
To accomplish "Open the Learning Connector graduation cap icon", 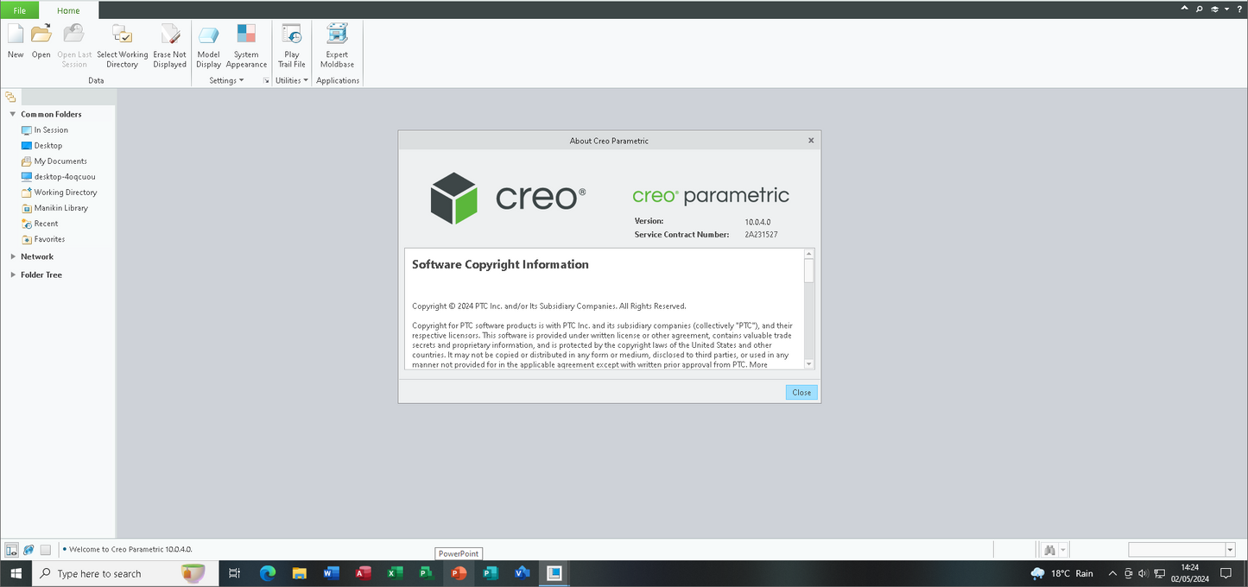I will tap(1214, 9).
